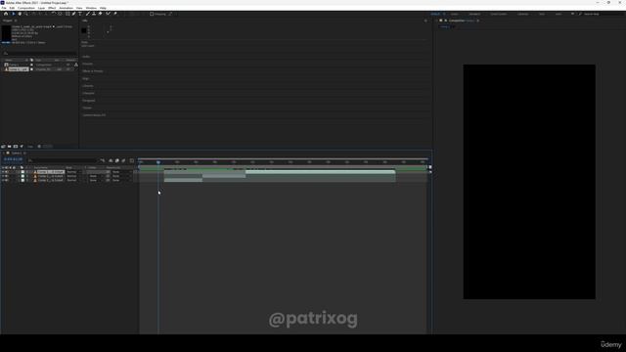Select the Brush tool
Viewport: 626px width, 352px height.
coord(87,14)
